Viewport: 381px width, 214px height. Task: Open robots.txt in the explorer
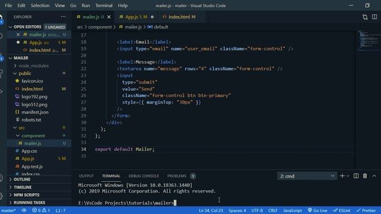tap(31, 120)
